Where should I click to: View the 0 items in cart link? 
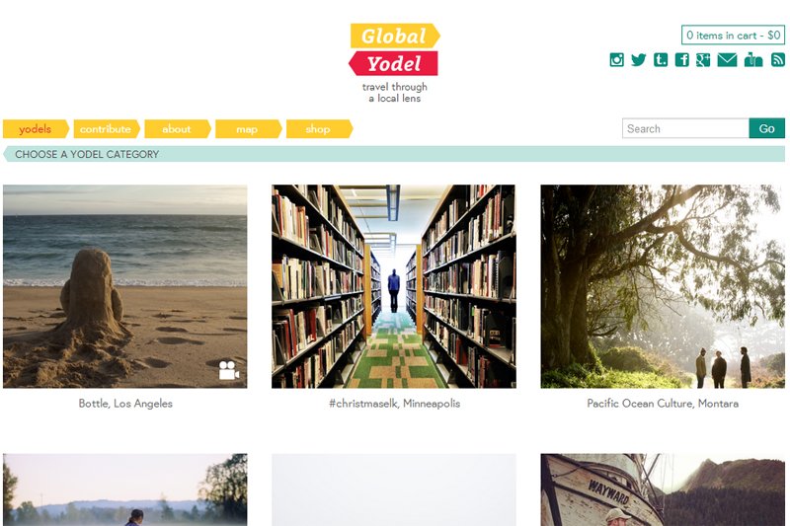[x=733, y=36]
